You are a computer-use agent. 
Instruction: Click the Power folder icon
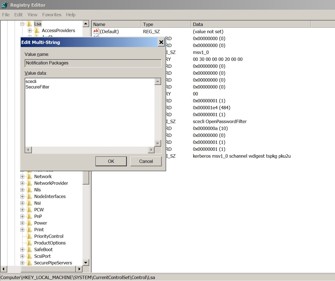(x=30, y=223)
